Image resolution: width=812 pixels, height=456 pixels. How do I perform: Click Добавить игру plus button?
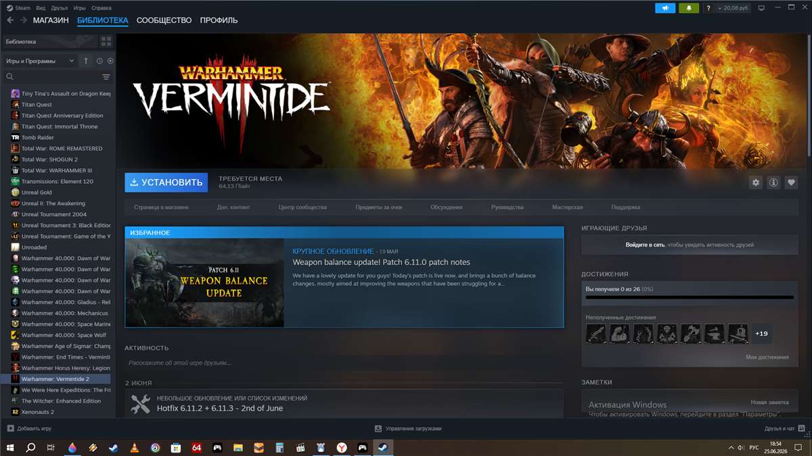(x=29, y=428)
